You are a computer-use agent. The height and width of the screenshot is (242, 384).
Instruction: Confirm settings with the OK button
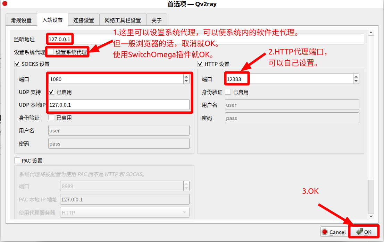click(364, 232)
